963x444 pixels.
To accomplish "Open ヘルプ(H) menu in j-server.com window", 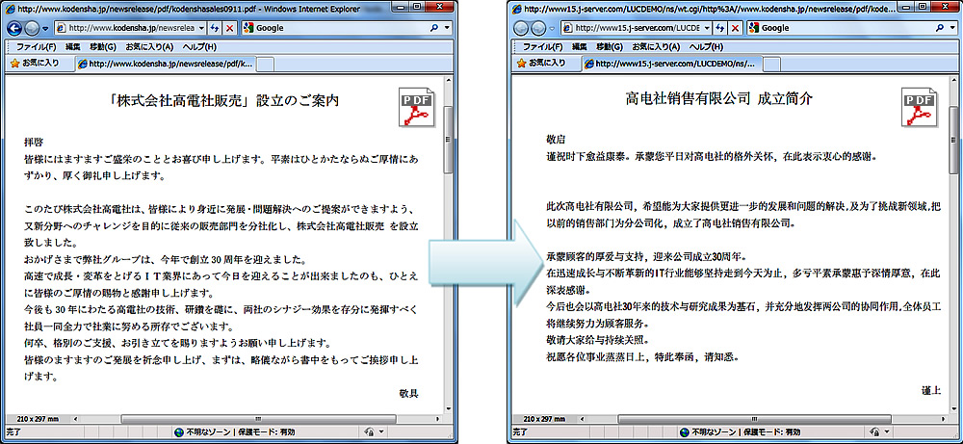I will (x=706, y=46).
